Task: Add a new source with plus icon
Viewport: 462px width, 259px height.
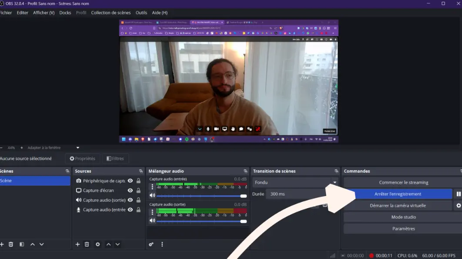Action: tap(77, 244)
